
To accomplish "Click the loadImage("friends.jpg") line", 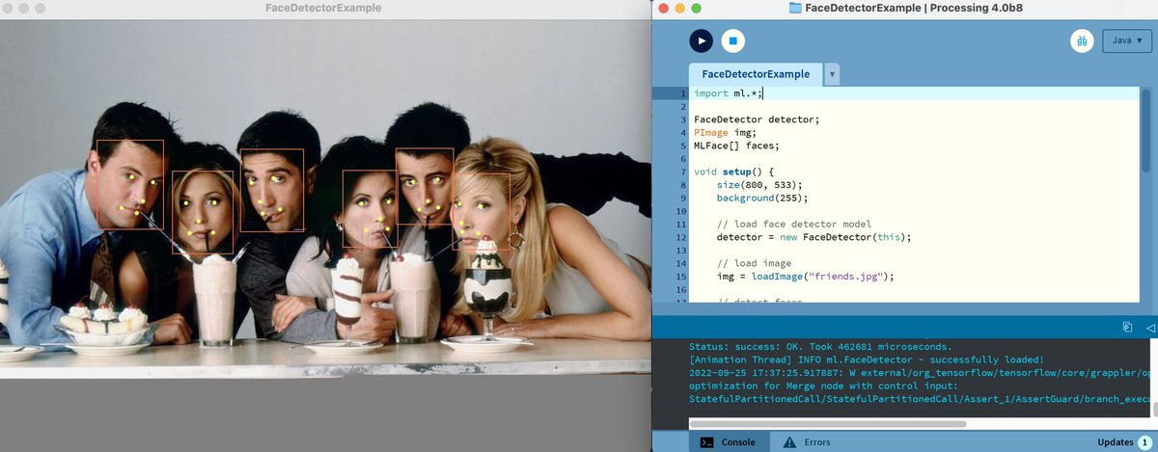I will coord(805,277).
